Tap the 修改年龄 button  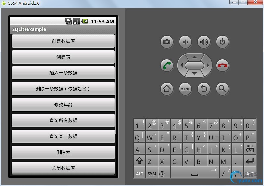click(63, 105)
